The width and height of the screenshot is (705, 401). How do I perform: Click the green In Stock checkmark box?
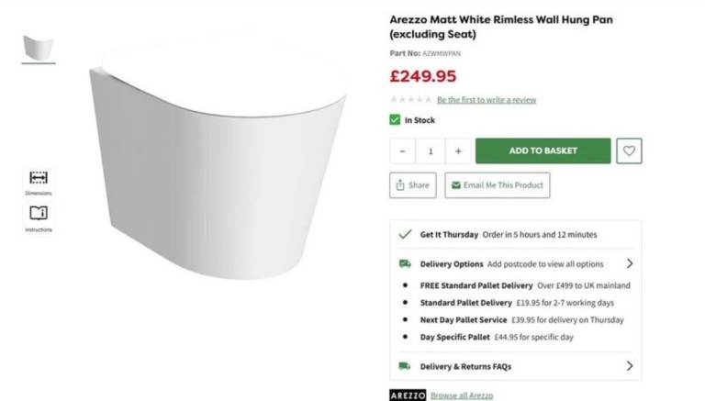pos(395,119)
